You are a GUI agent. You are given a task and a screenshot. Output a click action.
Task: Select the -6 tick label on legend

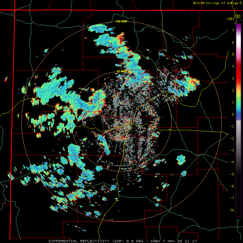232,186
